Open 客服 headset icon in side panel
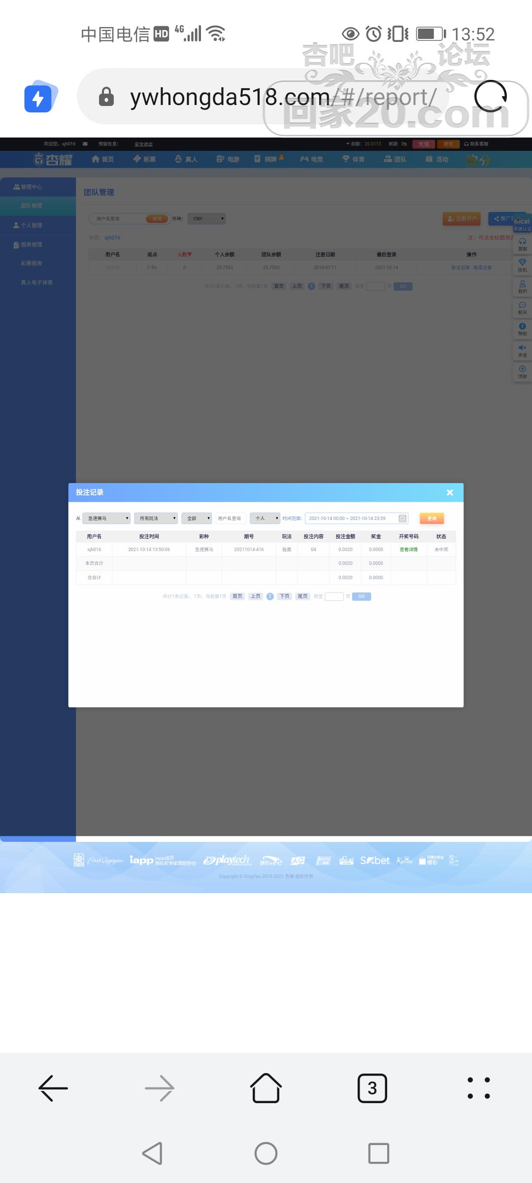The image size is (532, 1183). [x=522, y=244]
